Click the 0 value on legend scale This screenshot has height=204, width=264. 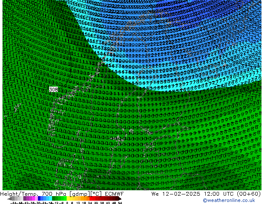67,203
